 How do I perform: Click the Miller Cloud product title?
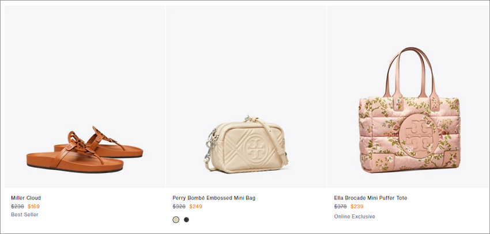(x=26, y=198)
